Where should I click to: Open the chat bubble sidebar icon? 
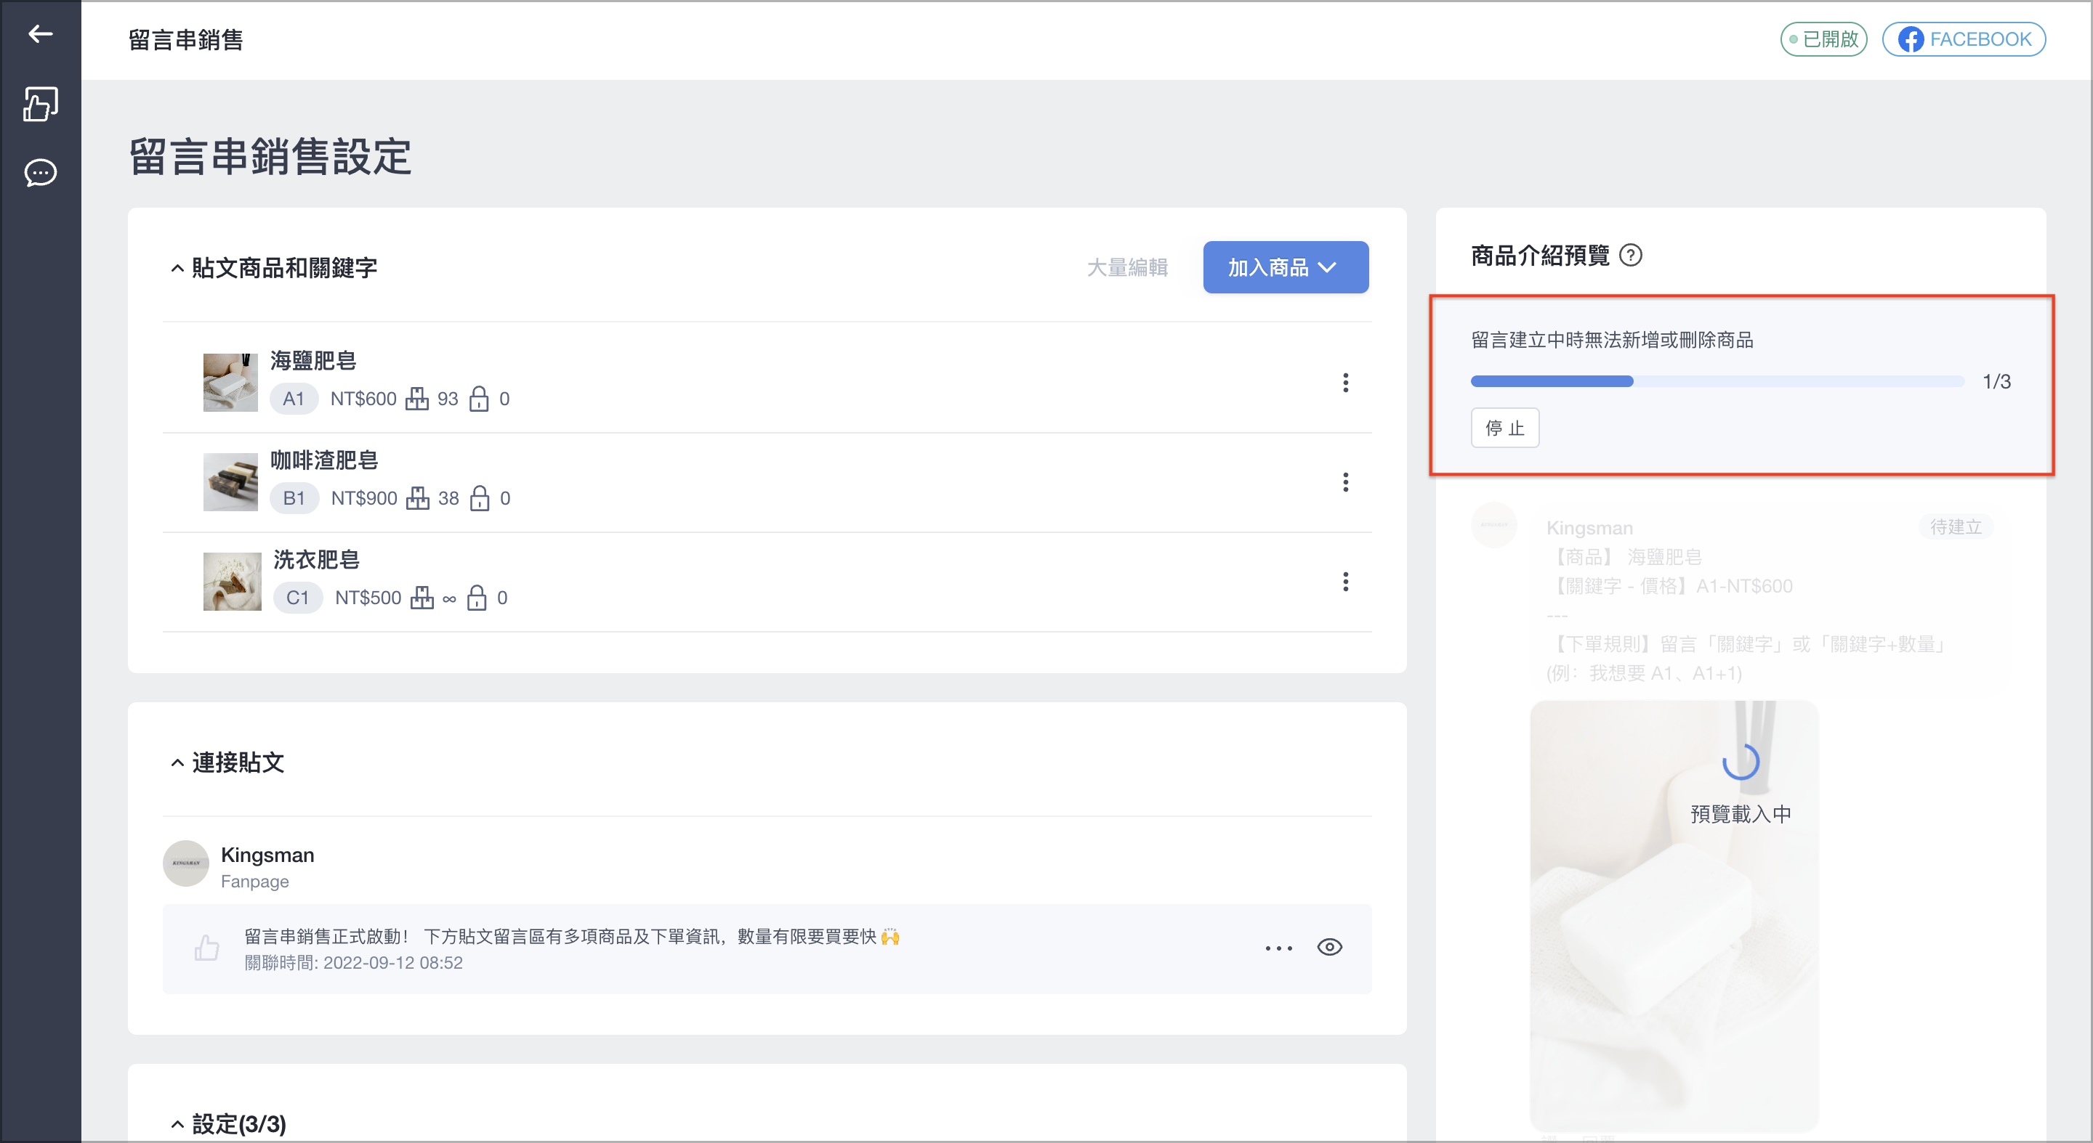click(41, 172)
